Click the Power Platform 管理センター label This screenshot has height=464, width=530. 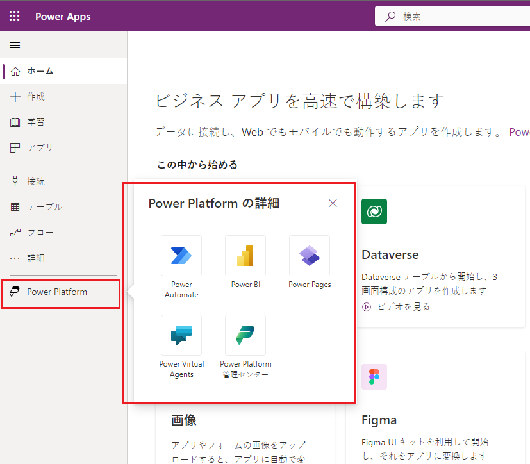(245, 369)
